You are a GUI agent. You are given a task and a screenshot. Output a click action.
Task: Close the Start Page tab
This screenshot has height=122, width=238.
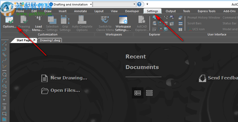coord(34,40)
